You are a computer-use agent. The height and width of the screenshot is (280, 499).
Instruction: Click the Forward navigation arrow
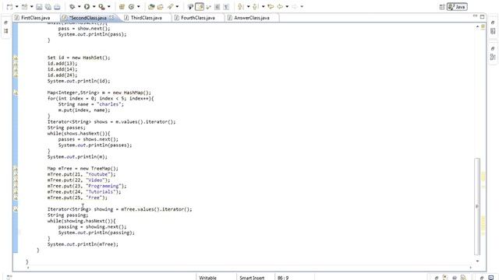tap(295, 7)
